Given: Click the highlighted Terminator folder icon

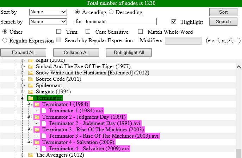Looking at the screenshot, I should [31, 98].
